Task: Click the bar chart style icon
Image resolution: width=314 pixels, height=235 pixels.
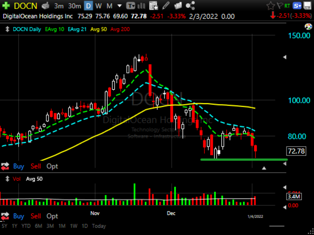Action: pyautogui.click(x=141, y=5)
